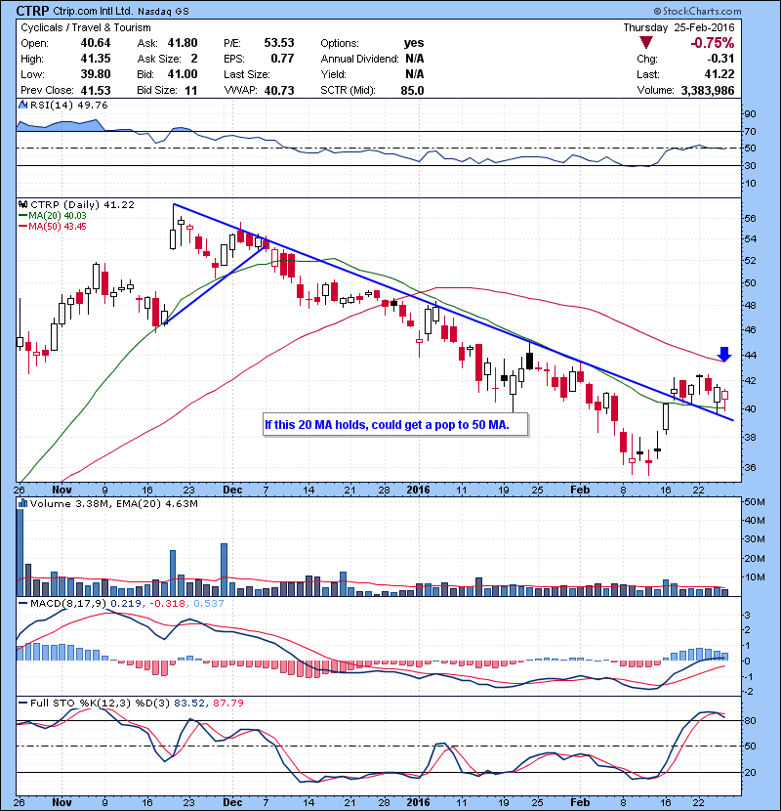Click the 52 price axis label
Image resolution: width=781 pixels, height=811 pixels.
click(x=750, y=260)
